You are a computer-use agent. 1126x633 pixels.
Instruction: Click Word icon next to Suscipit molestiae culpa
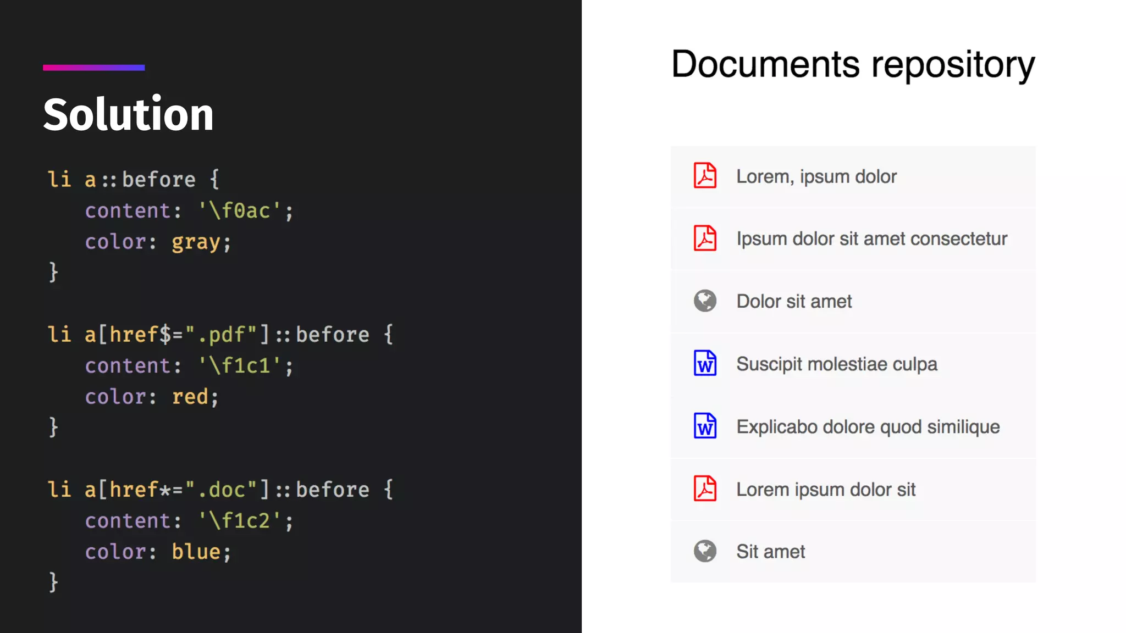(705, 363)
